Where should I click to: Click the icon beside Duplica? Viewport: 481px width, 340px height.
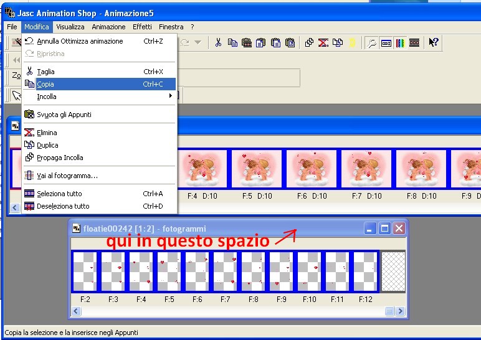pyautogui.click(x=29, y=144)
